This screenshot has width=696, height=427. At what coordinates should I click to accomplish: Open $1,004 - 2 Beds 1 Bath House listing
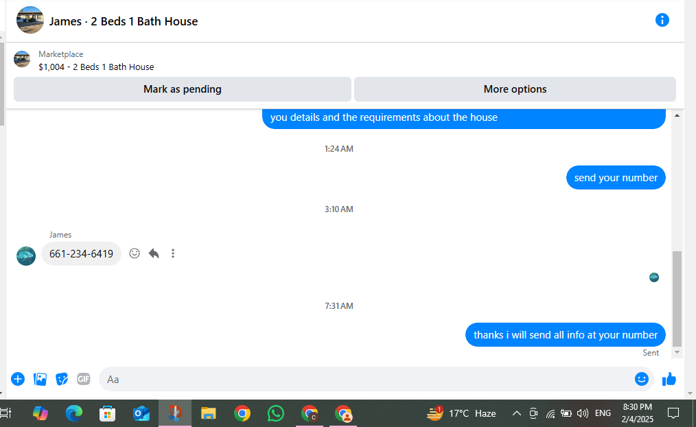[x=96, y=67]
